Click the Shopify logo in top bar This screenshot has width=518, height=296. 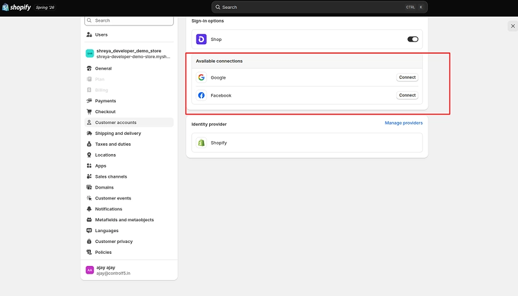[17, 7]
